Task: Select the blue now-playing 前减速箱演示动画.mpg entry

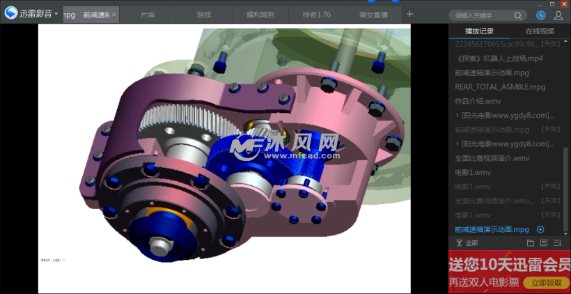Action: tap(492, 229)
